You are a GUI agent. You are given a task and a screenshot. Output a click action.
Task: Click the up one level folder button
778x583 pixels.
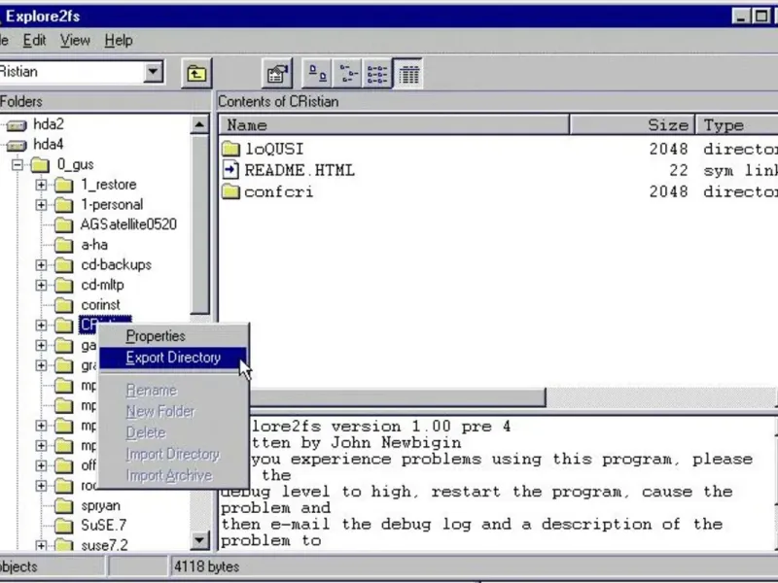(x=196, y=74)
